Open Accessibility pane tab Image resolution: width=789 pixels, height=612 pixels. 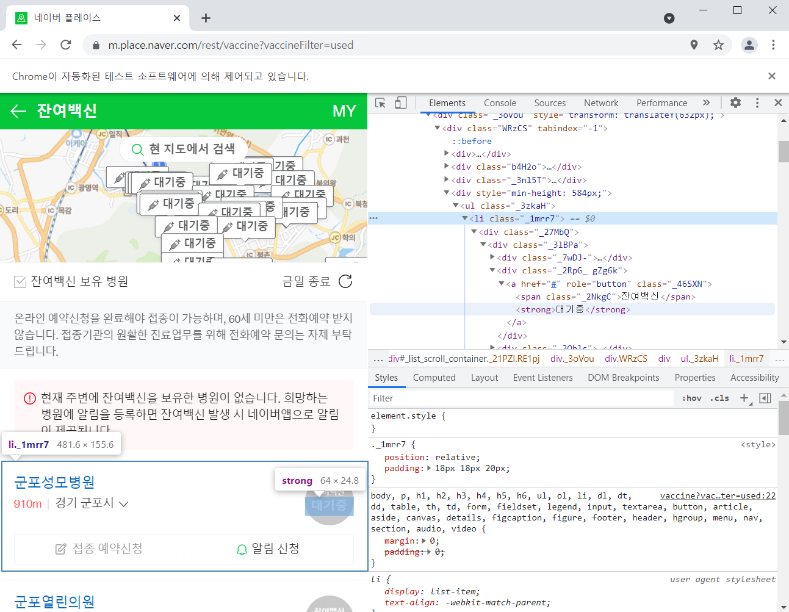pyautogui.click(x=754, y=378)
